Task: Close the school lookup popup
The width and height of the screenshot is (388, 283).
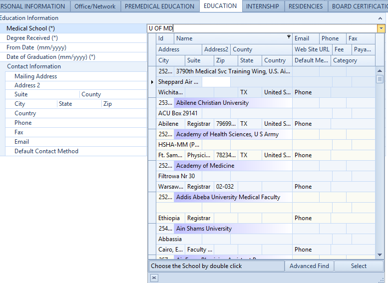Action: click(154, 278)
